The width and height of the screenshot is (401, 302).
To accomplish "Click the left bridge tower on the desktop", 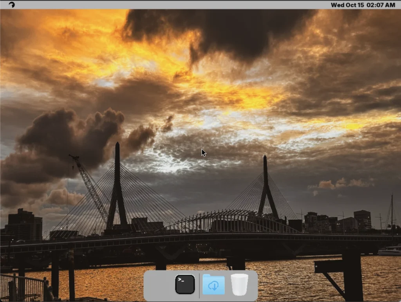I will tap(117, 184).
